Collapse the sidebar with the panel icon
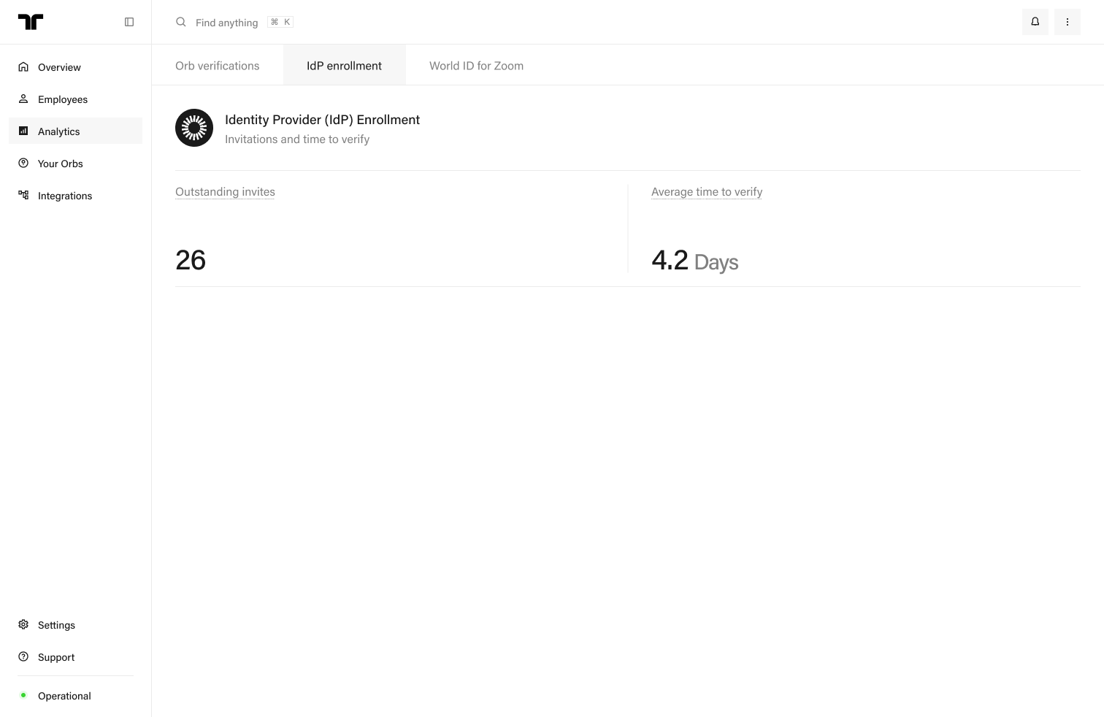Image resolution: width=1104 pixels, height=717 pixels. pos(129,22)
